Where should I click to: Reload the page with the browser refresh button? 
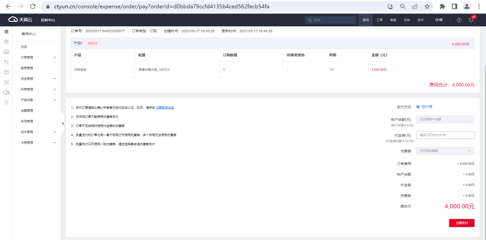pos(33,6)
